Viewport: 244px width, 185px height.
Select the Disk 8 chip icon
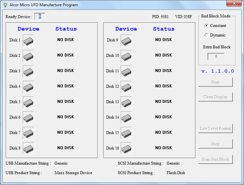pos(28,149)
